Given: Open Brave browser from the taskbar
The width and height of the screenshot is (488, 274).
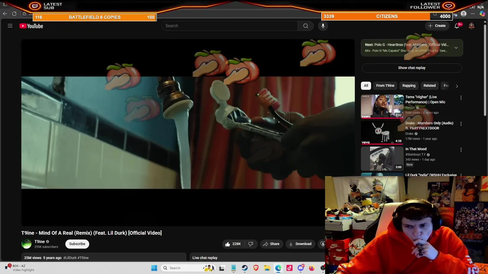Looking at the screenshot, I should pyautogui.click(x=256, y=268).
